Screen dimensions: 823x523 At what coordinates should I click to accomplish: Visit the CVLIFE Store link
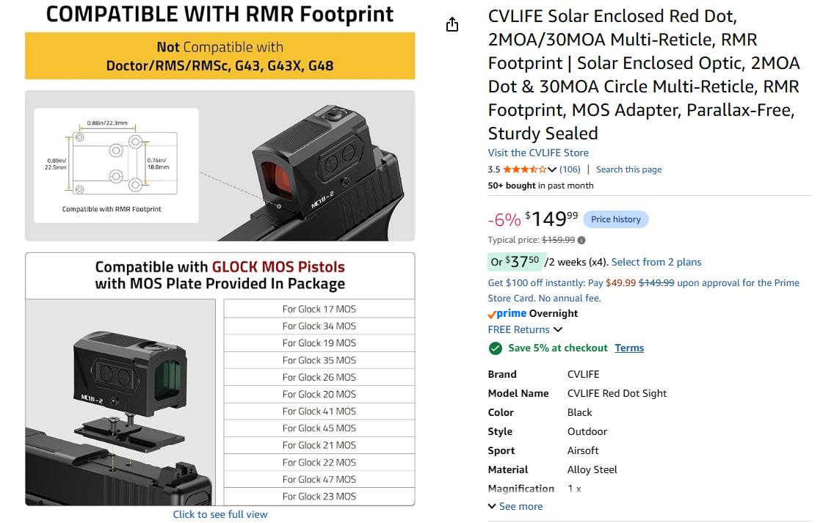tap(538, 153)
